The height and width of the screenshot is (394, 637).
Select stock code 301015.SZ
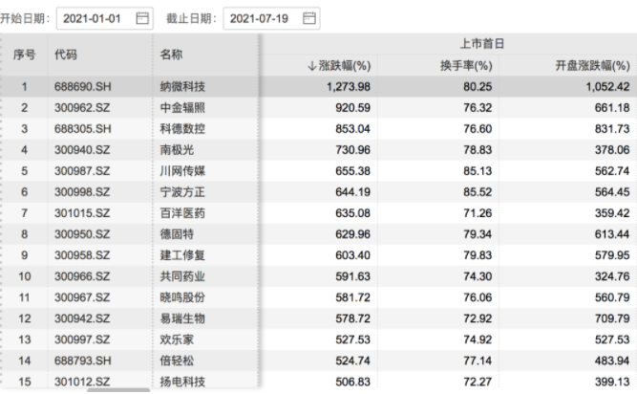(82, 213)
